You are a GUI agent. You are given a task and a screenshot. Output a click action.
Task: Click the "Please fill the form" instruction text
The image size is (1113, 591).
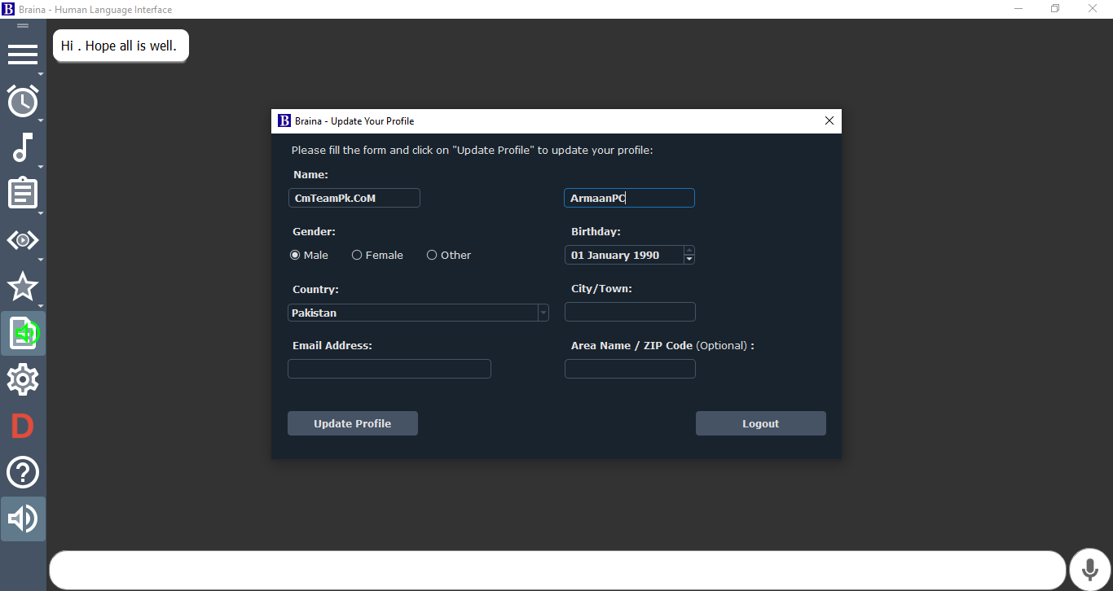473,150
